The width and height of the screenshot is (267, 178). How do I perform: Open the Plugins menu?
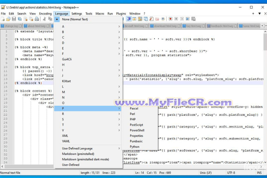121,14
